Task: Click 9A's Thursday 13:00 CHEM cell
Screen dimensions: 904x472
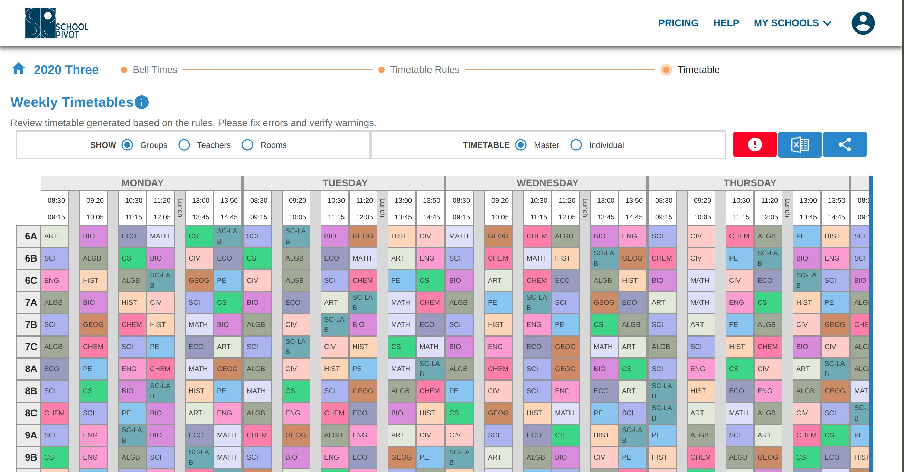Action: pos(807,435)
